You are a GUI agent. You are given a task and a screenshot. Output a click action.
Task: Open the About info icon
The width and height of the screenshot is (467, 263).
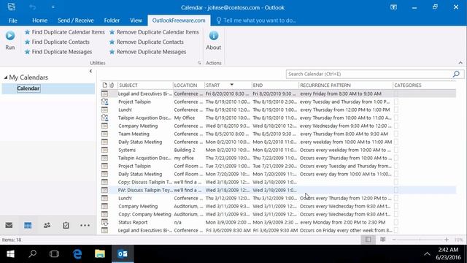pyautogui.click(x=214, y=36)
